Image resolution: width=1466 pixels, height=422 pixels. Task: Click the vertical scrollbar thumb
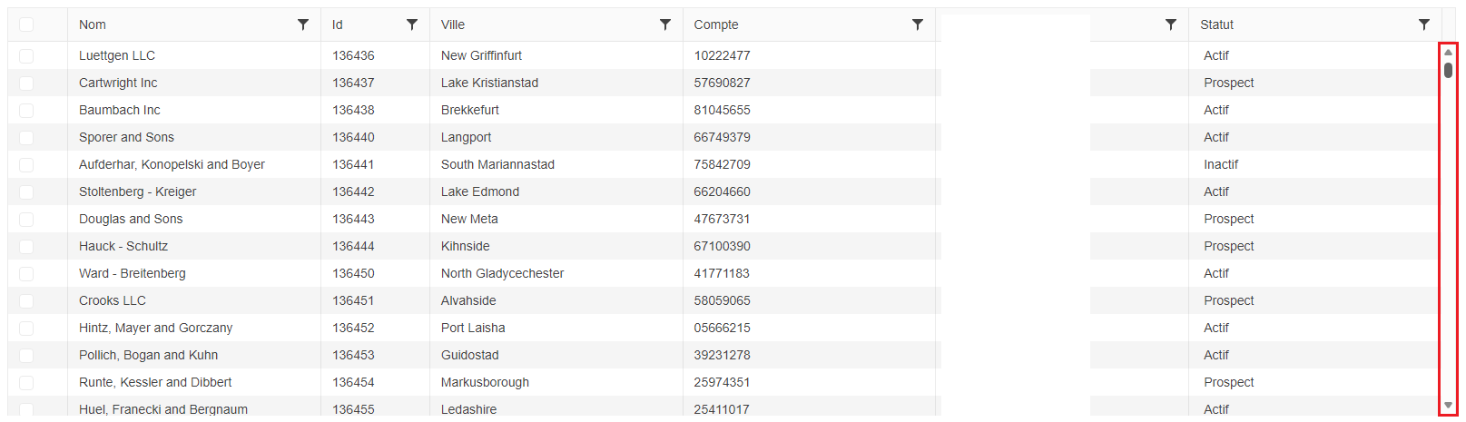point(1448,70)
